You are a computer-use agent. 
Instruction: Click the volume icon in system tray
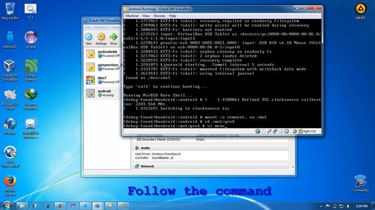pyautogui.click(x=348, y=206)
